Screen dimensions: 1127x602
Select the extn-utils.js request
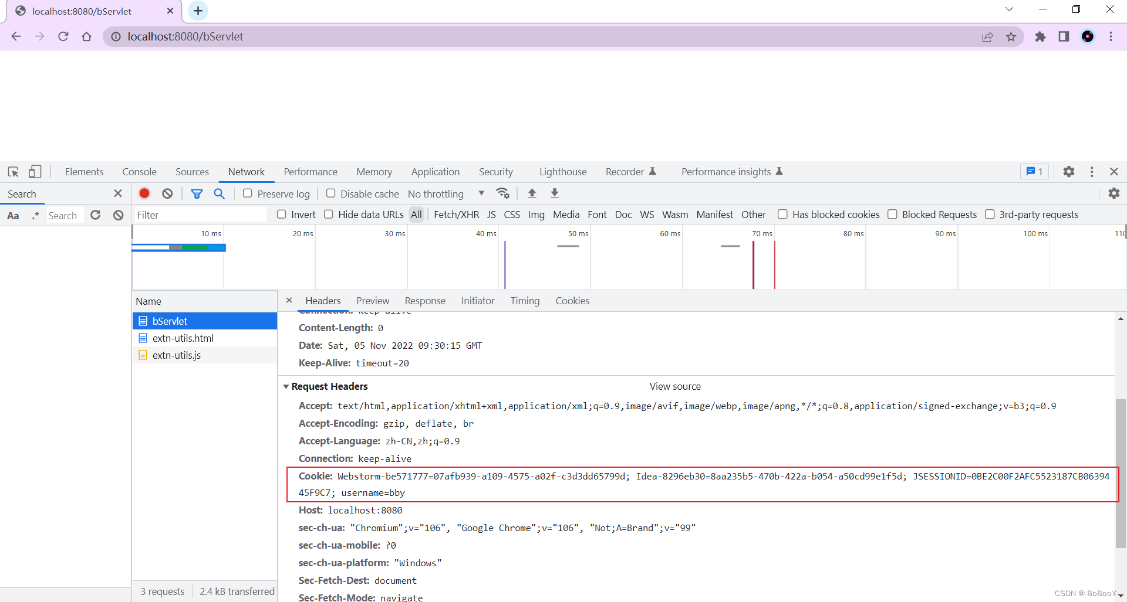pos(204,355)
